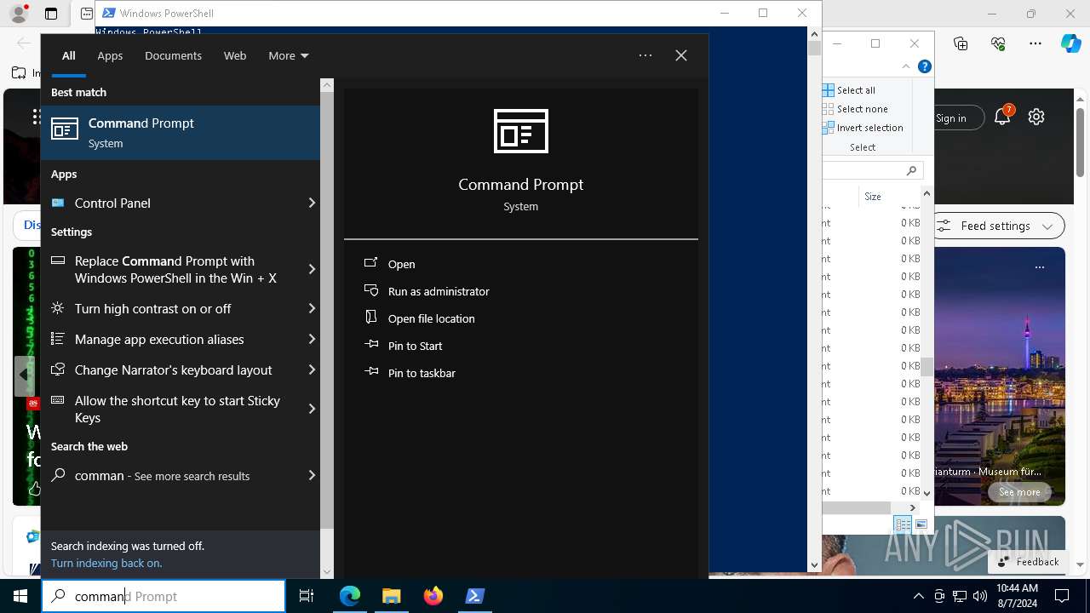Open the Edge page notifications bell

click(x=1002, y=117)
